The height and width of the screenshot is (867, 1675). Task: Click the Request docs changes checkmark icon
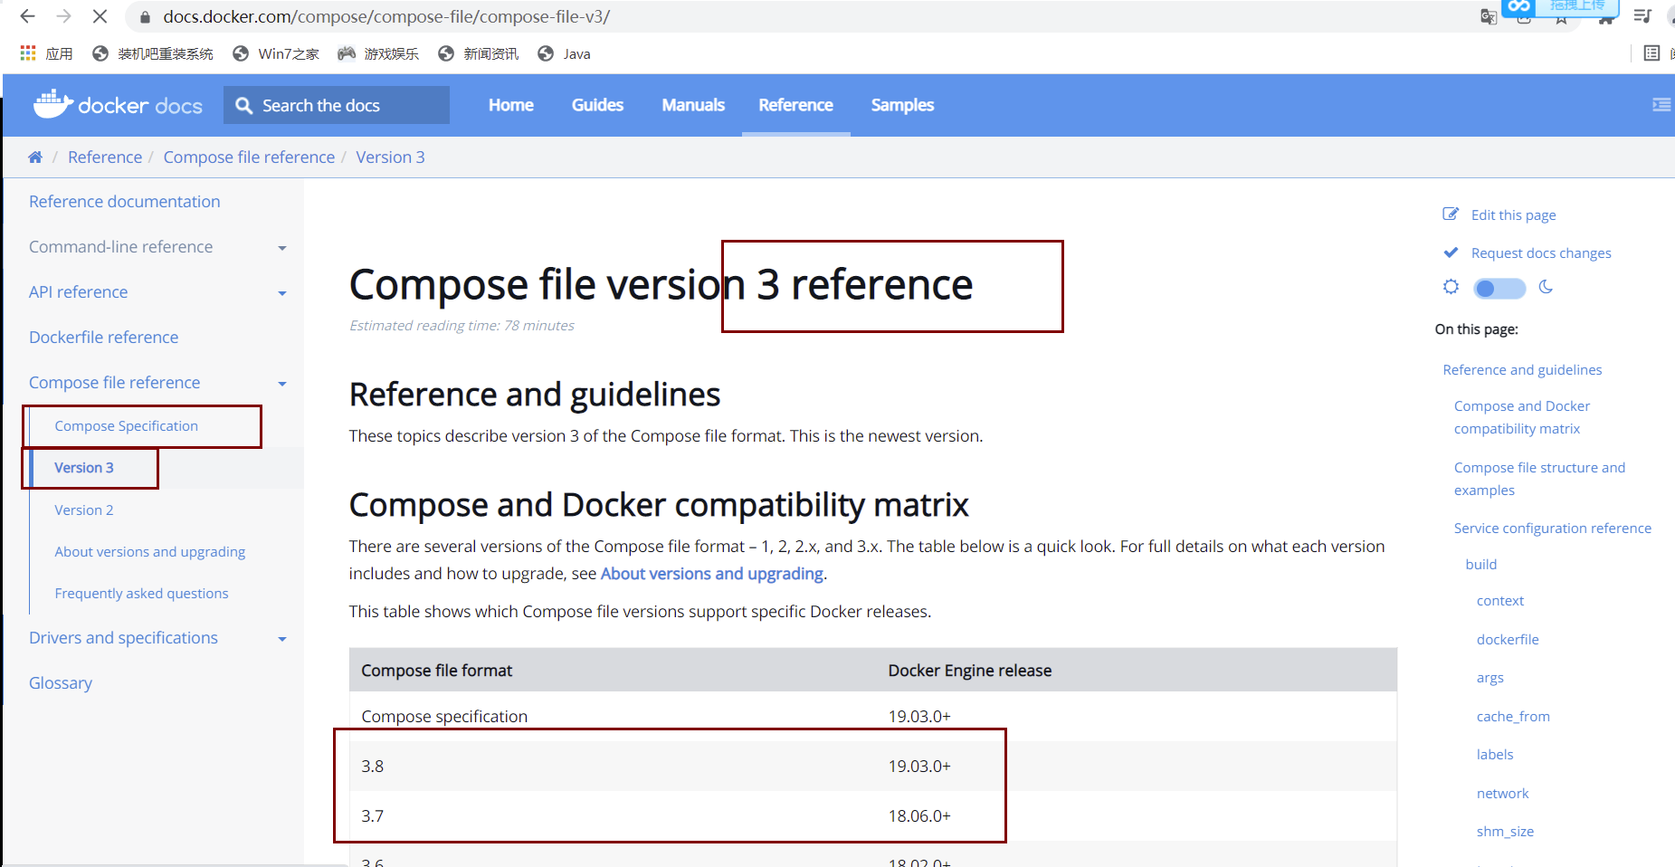1451,252
